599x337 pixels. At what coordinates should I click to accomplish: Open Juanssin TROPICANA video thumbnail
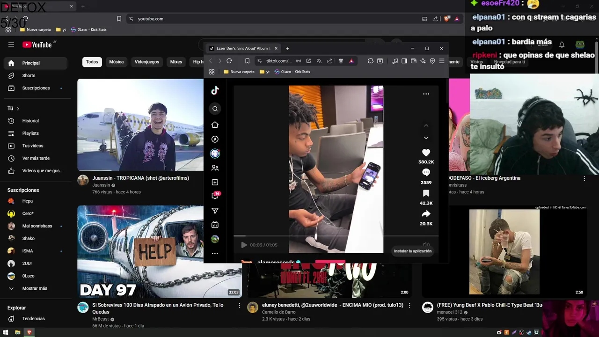coord(140,125)
